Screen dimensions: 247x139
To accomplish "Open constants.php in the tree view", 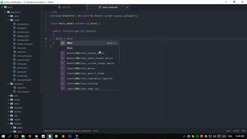I will click(23, 32).
